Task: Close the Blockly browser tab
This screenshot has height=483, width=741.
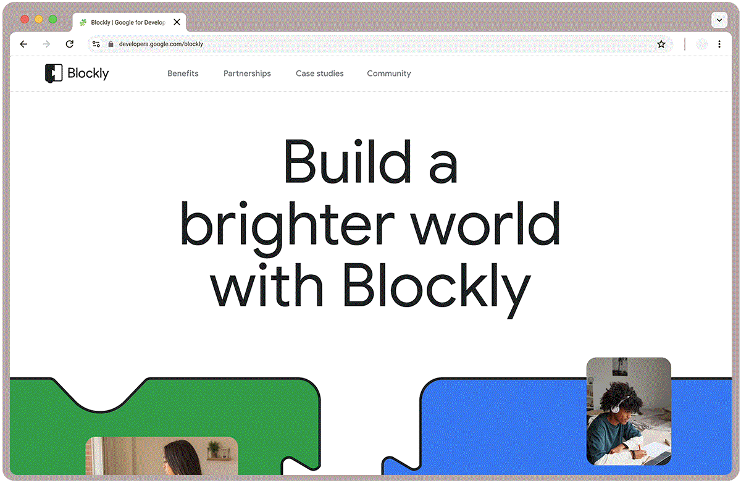Action: pos(177,22)
